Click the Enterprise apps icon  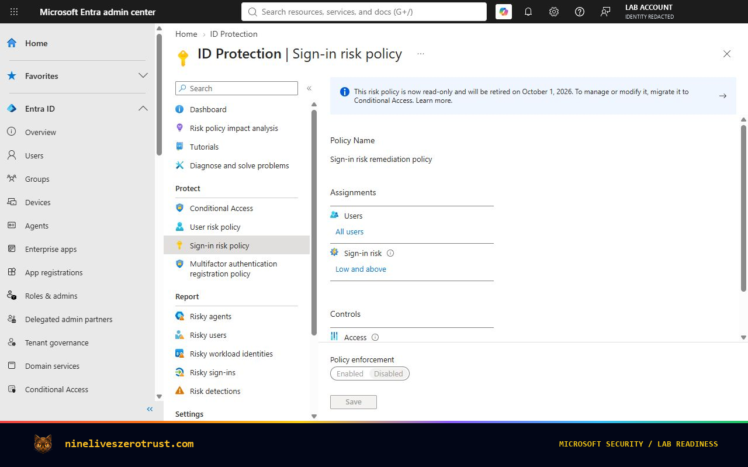click(x=12, y=249)
